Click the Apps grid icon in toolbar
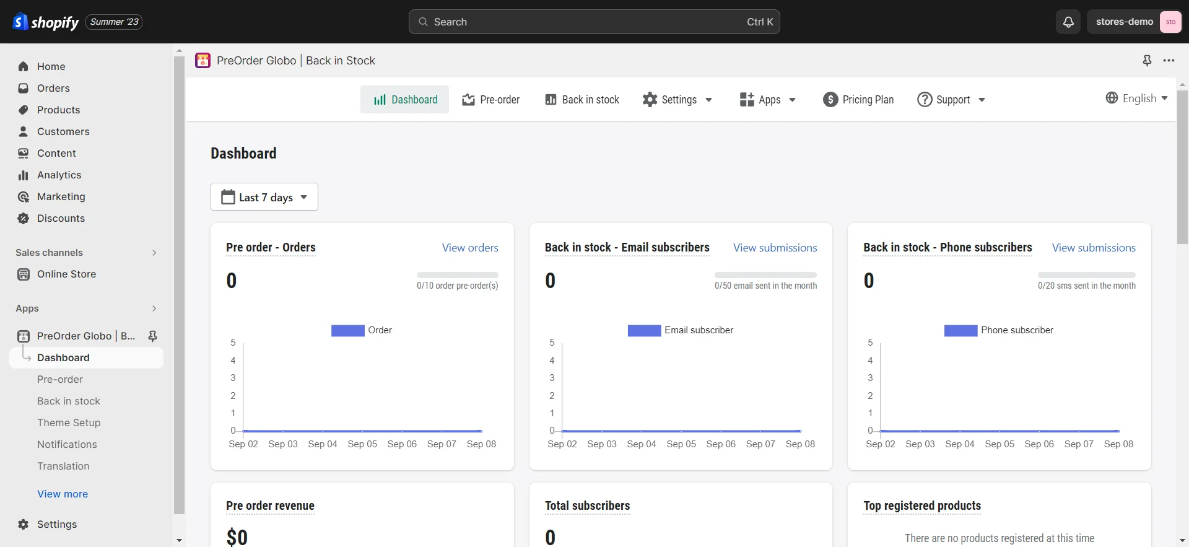 point(747,99)
